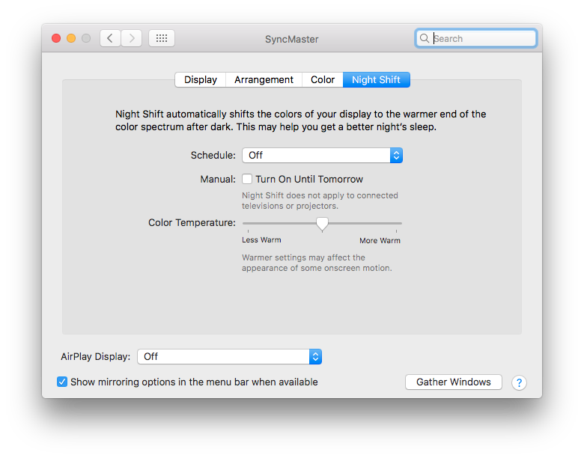This screenshot has width=584, height=458.
Task: Click the 'Less Warm' label
Action: click(x=261, y=239)
